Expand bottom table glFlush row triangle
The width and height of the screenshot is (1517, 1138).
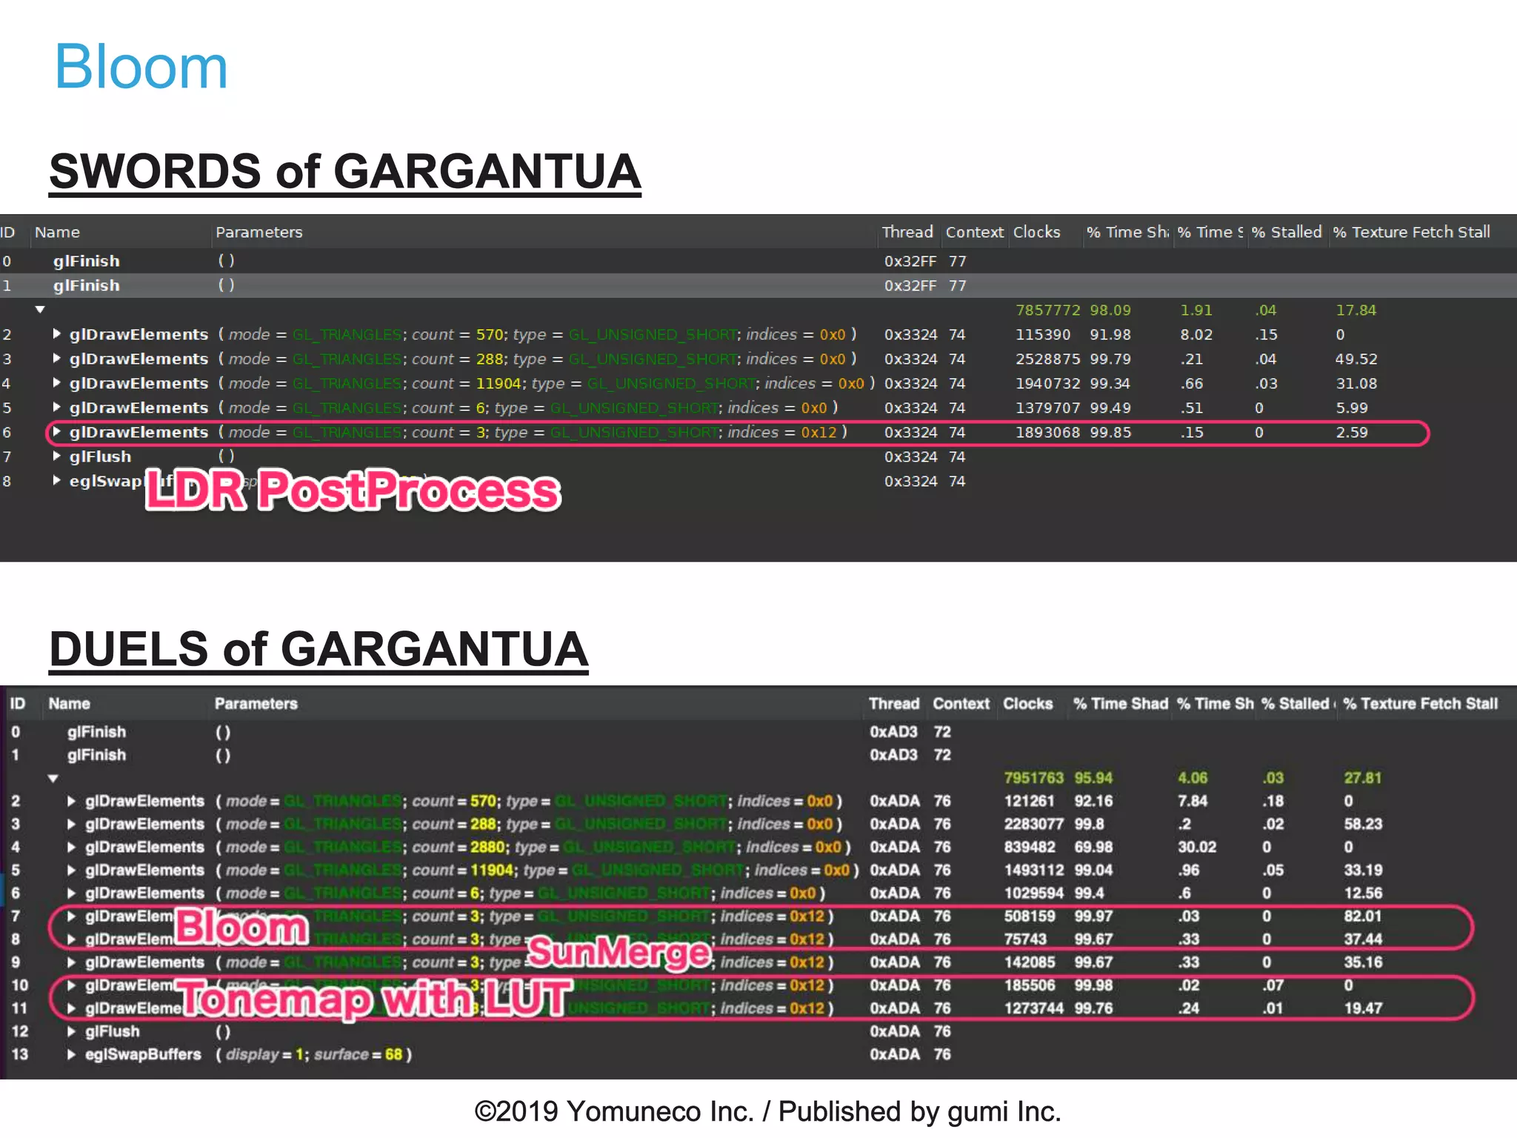71,1031
